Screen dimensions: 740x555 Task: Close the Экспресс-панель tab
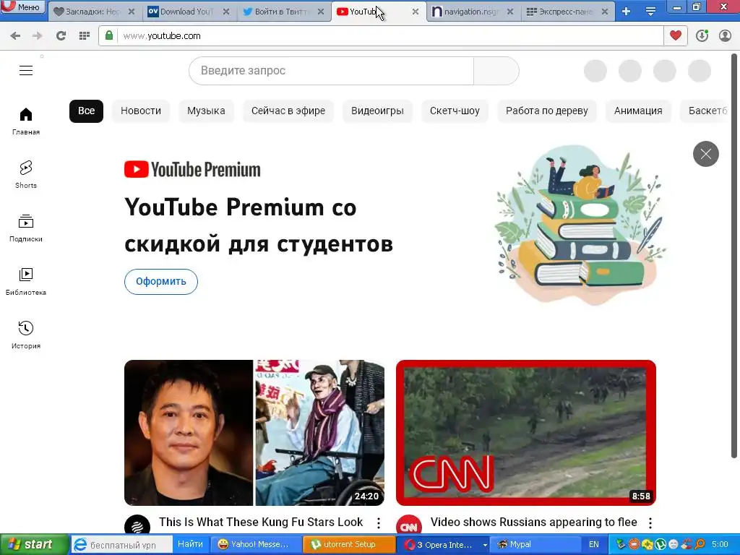[605, 12]
